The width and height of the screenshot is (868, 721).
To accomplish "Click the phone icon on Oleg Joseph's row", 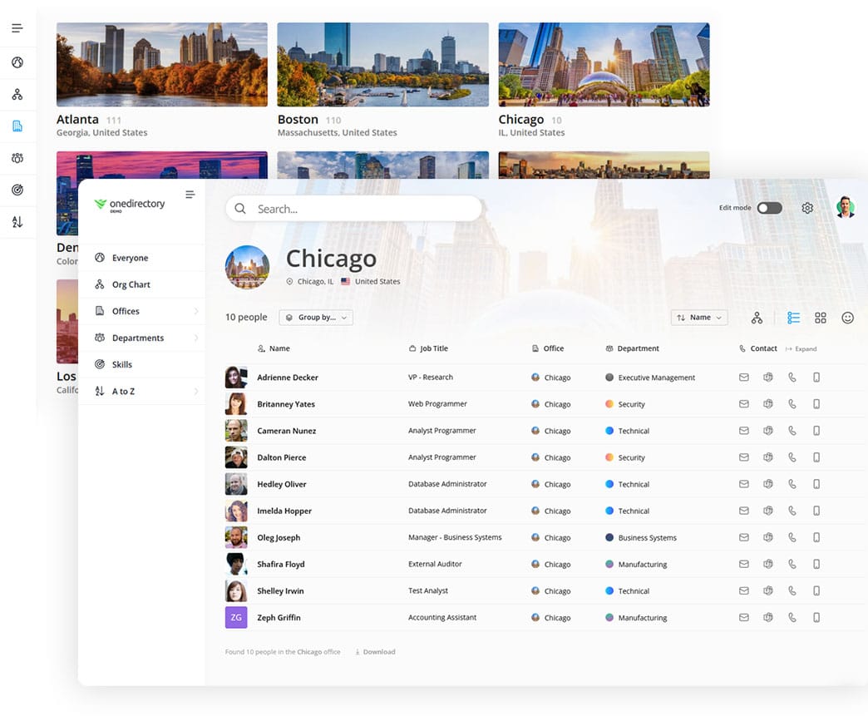I will tap(792, 537).
